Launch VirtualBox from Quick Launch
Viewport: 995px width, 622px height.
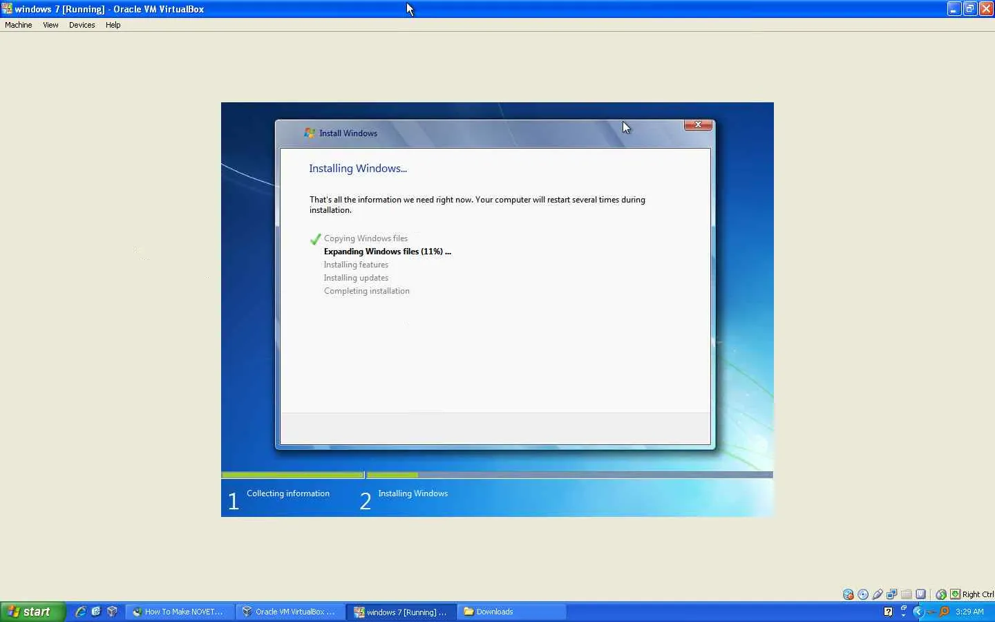tap(112, 612)
